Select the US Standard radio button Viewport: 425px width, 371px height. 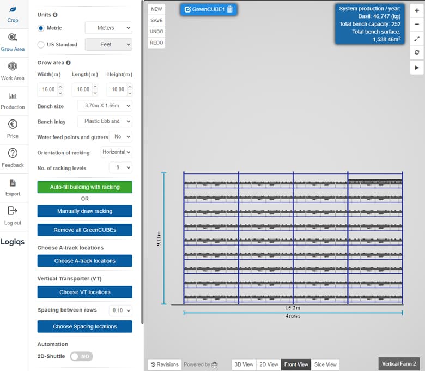(41, 45)
